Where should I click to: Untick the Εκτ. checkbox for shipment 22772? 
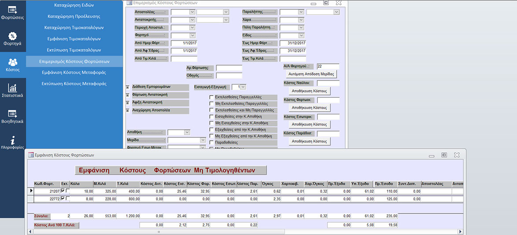pyautogui.click(x=63, y=199)
